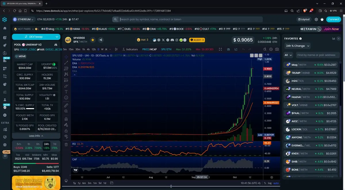Collapse the indicator legend arrow
The image size is (345, 190).
pos(75,75)
